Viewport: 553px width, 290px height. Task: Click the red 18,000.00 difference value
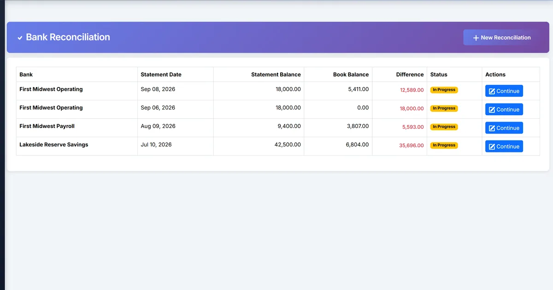pyautogui.click(x=412, y=109)
